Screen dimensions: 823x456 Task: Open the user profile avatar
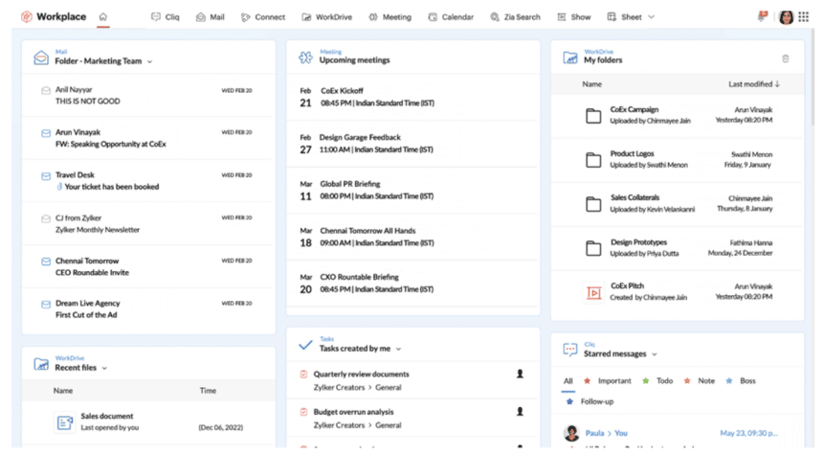pyautogui.click(x=786, y=17)
